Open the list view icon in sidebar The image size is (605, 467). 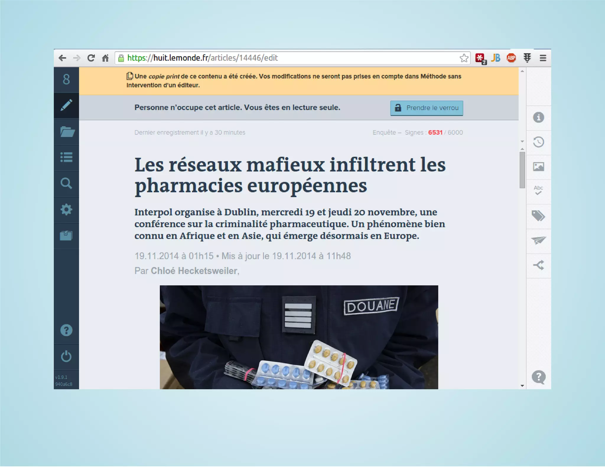click(66, 157)
